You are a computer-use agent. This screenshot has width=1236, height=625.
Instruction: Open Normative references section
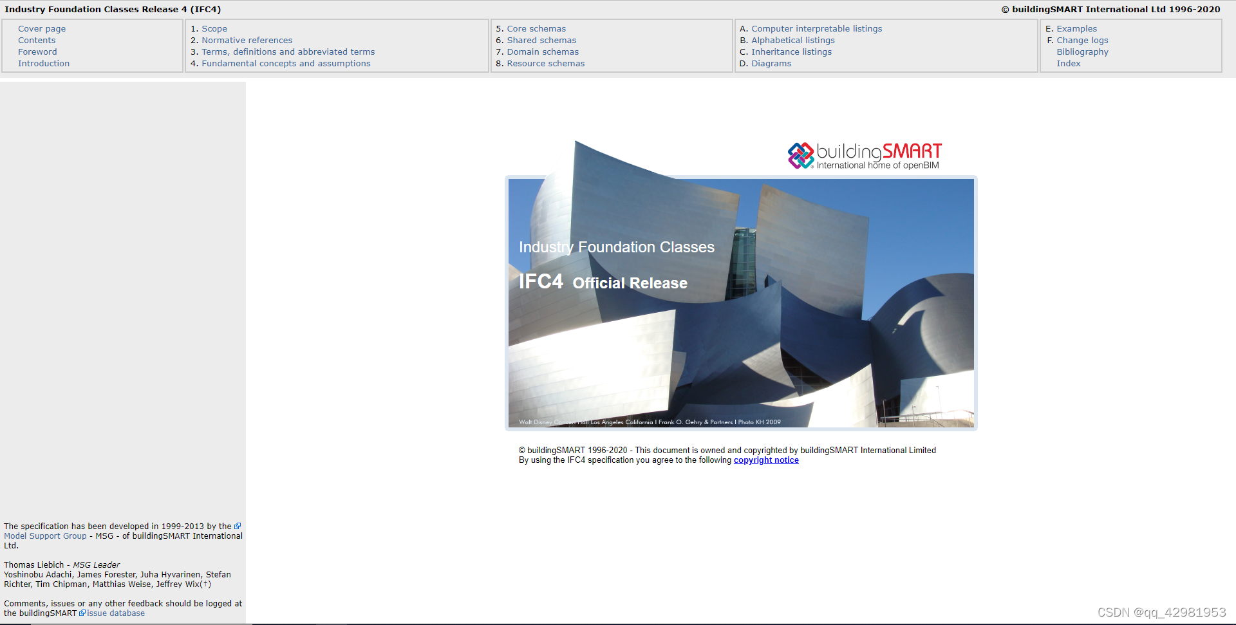tap(247, 41)
